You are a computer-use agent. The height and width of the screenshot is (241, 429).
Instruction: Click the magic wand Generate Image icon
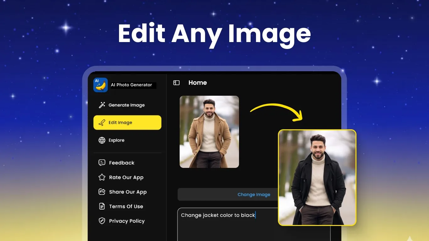pyautogui.click(x=102, y=105)
